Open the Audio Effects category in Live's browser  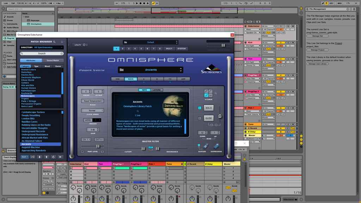coord(13,27)
